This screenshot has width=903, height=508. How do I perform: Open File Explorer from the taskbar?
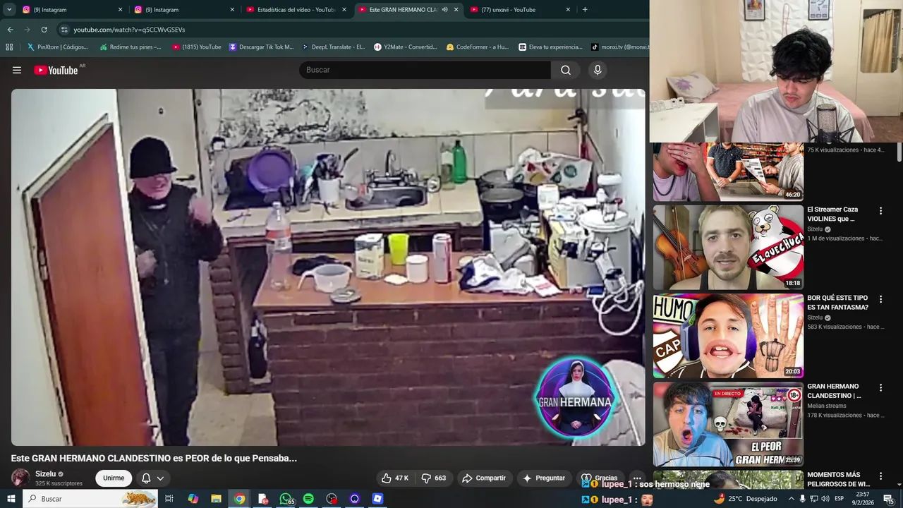point(216,499)
